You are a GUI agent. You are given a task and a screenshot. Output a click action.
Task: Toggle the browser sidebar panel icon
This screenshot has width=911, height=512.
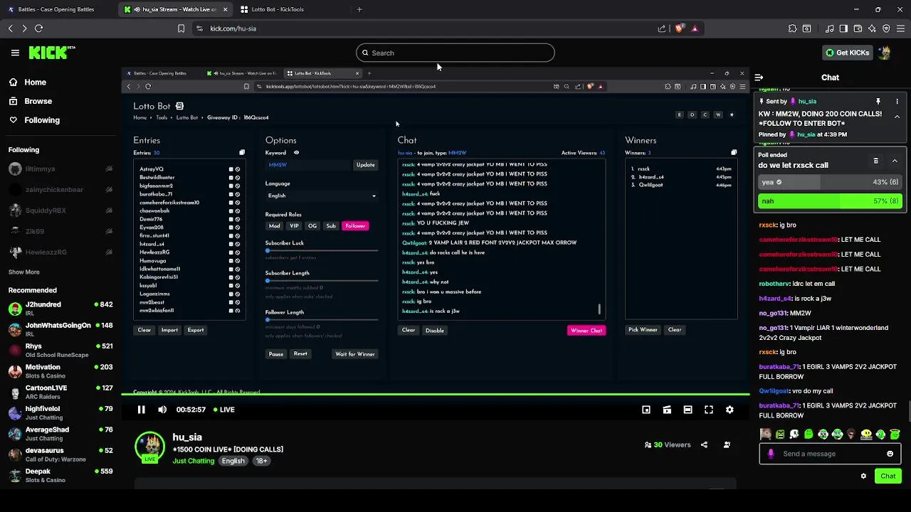pyautogui.click(x=843, y=28)
